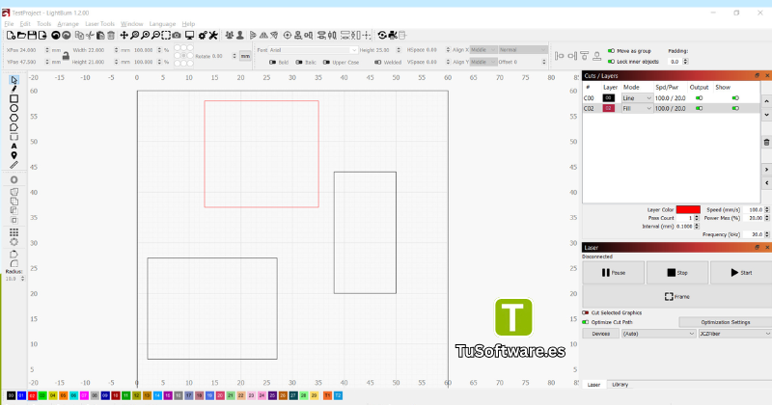Open Mode dropdown for layer C02
This screenshot has height=405, width=772.
(637, 108)
